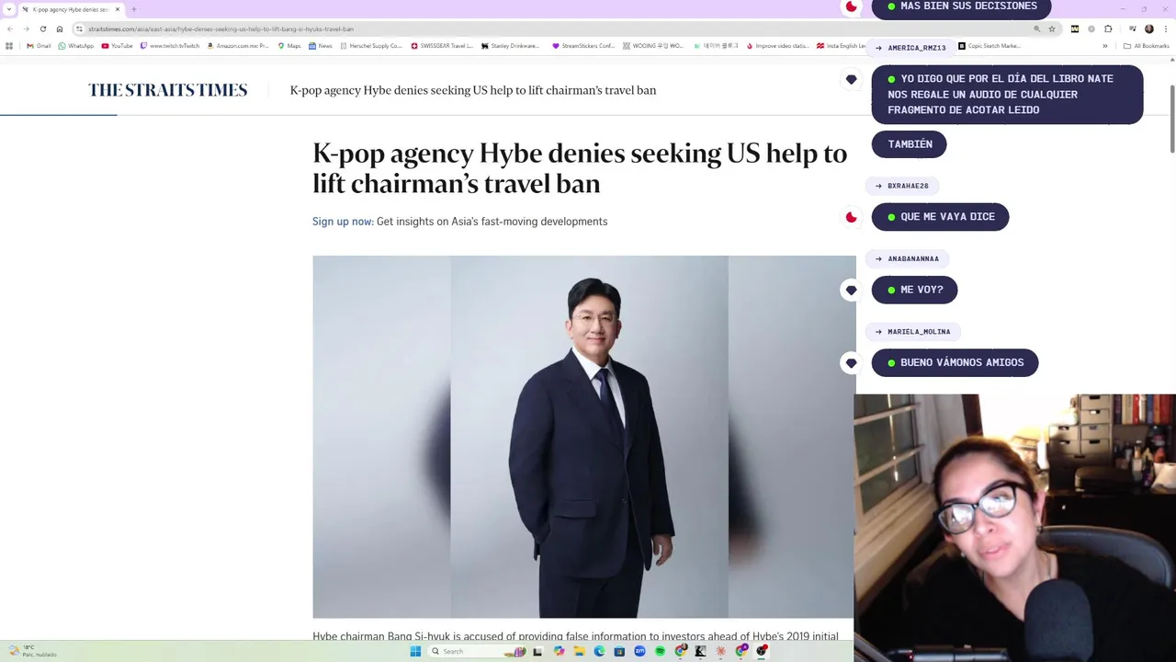
Task: Open Microsoft Store from taskbar
Action: click(619, 651)
